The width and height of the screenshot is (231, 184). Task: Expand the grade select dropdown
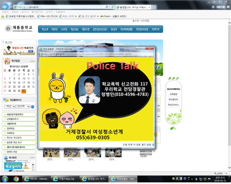(10, 106)
